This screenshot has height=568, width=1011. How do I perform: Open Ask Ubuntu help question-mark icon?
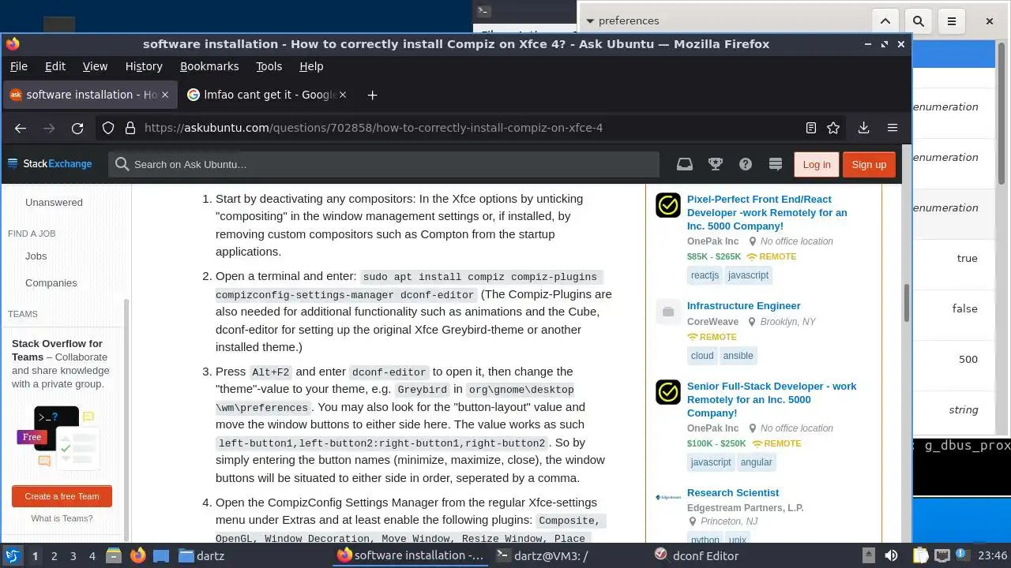pyautogui.click(x=746, y=164)
